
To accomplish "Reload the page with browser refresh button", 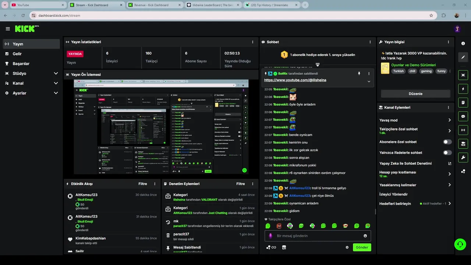I will tap(23, 15).
